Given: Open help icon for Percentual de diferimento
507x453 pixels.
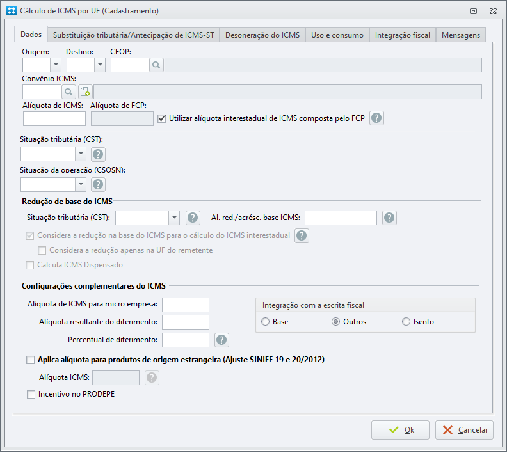Looking at the screenshot, I should [221, 340].
